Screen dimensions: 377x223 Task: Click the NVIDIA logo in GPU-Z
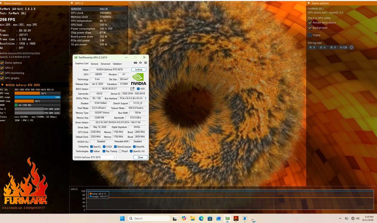coord(138,79)
